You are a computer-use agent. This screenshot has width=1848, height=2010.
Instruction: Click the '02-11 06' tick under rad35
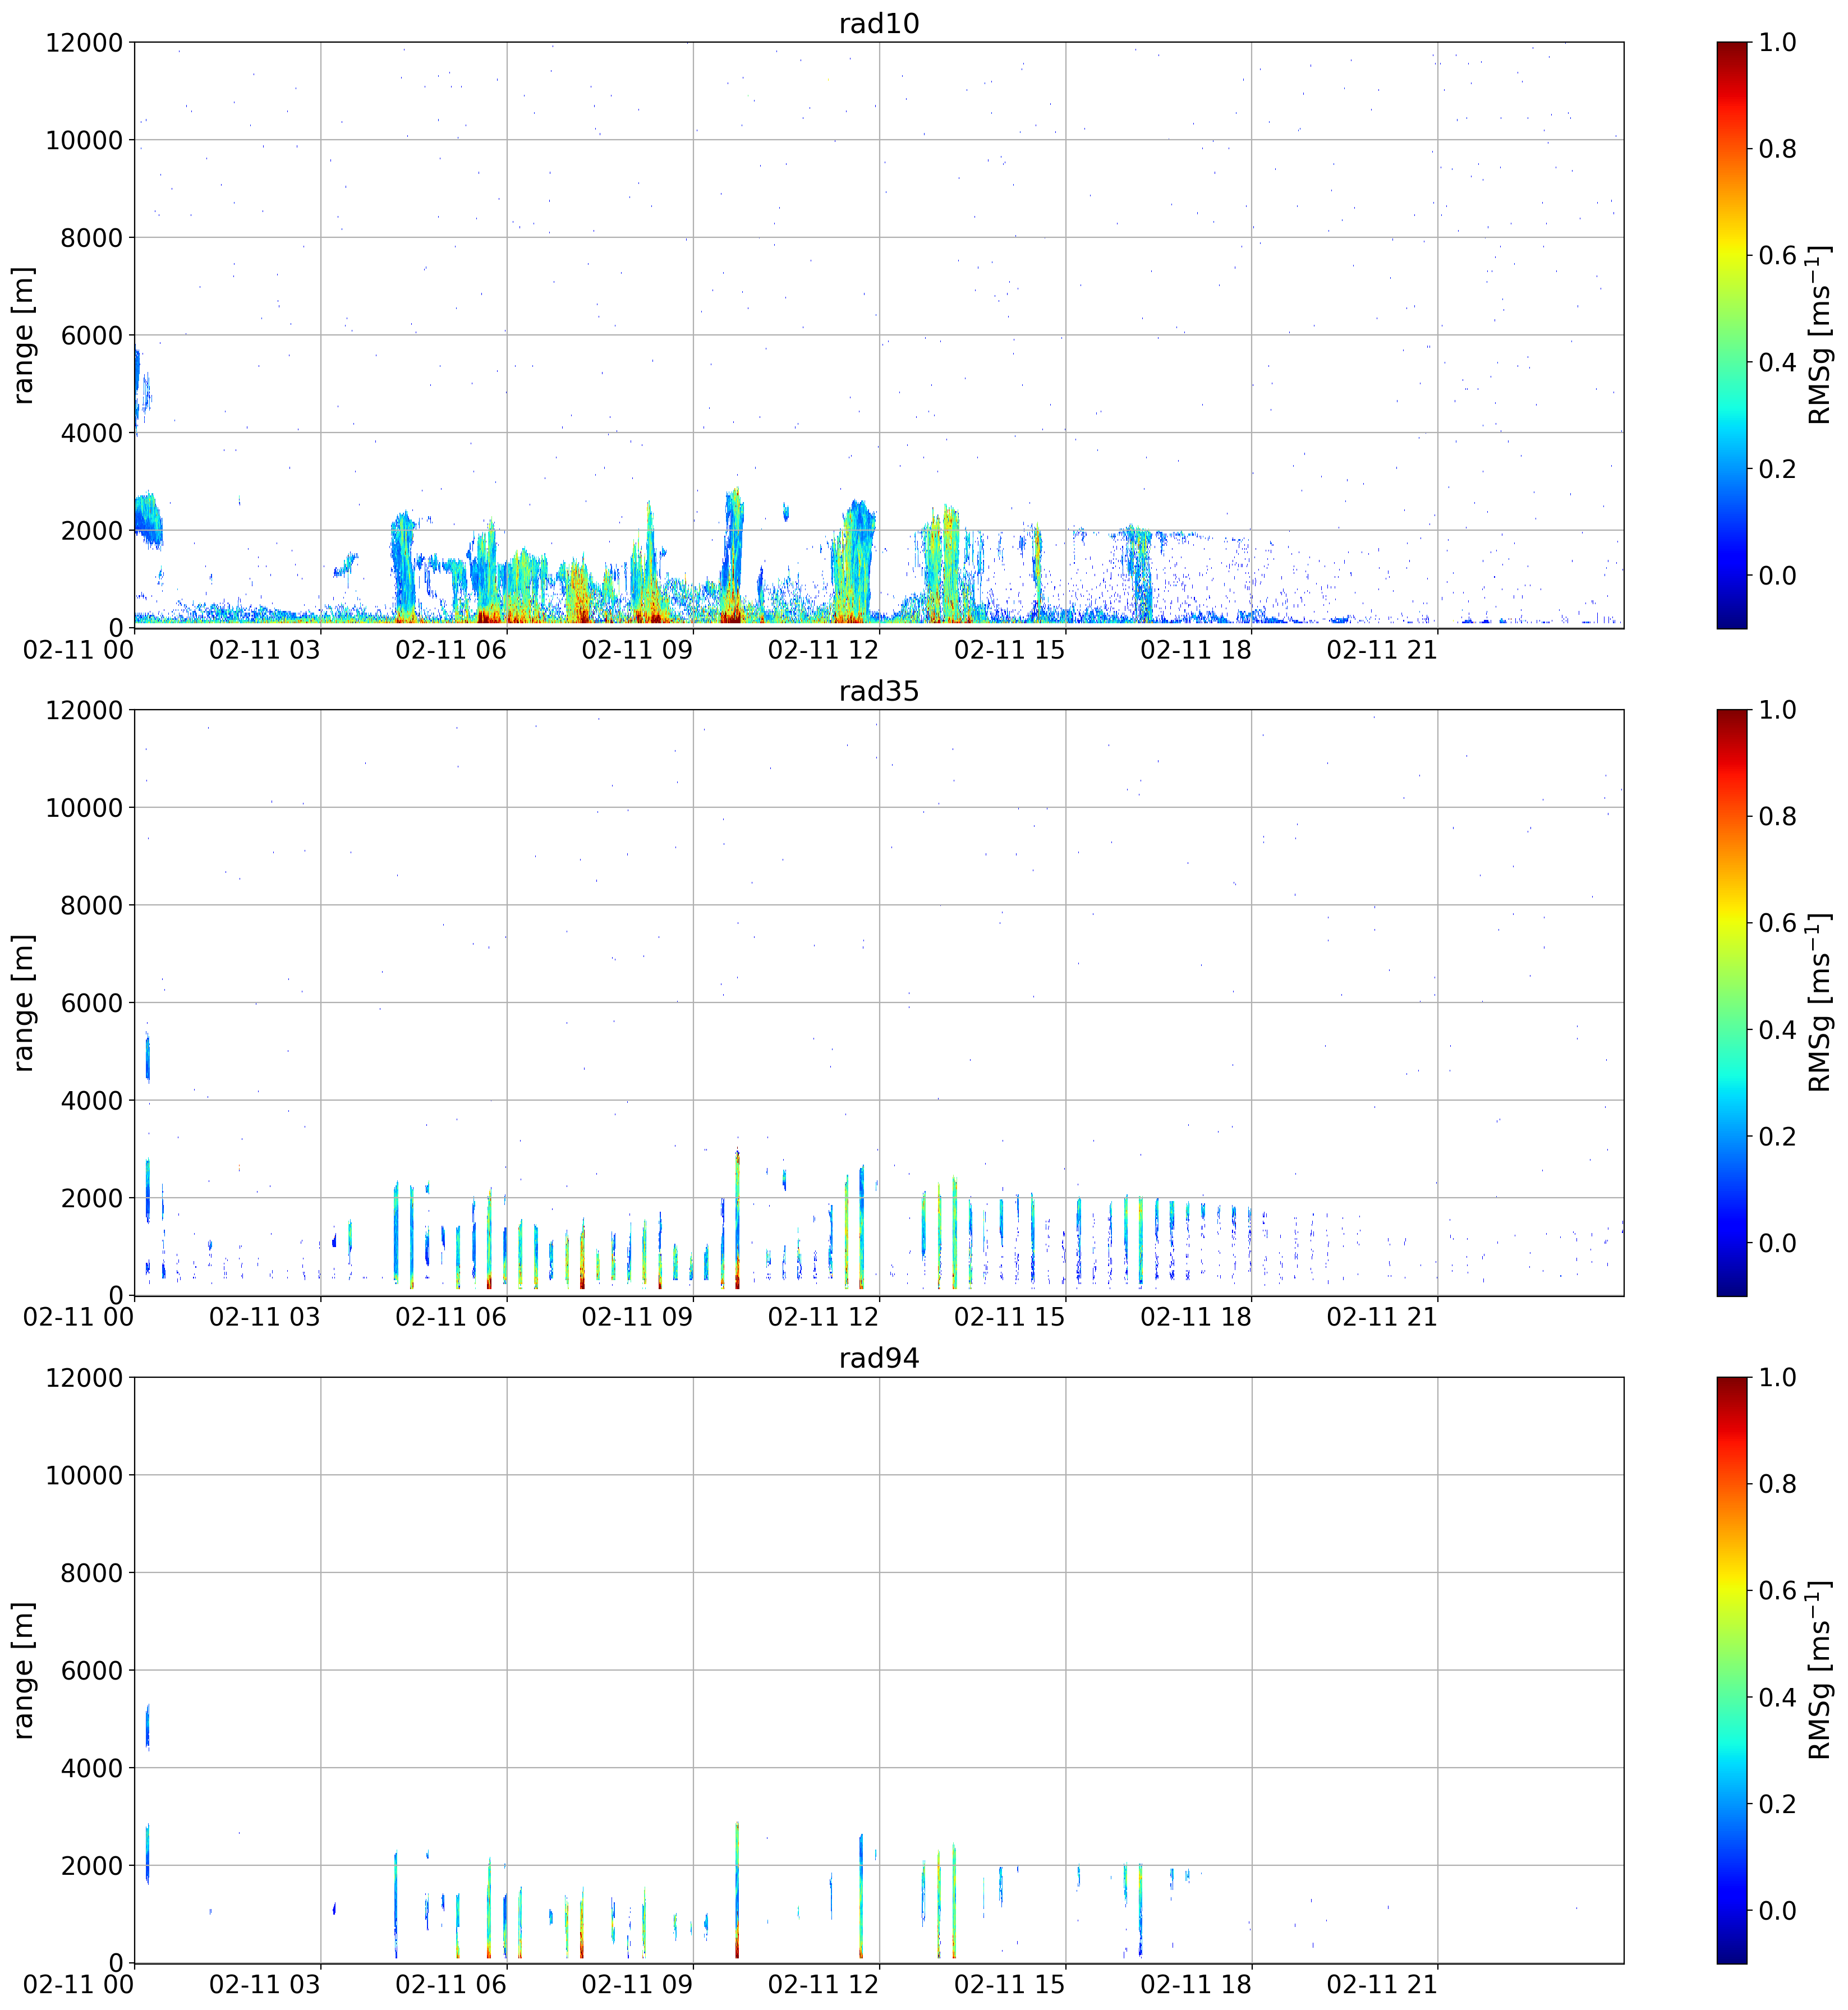[x=451, y=1317]
